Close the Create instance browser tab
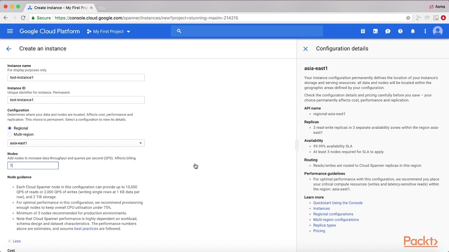Viewport: 449px width, 252px height. click(x=91, y=8)
